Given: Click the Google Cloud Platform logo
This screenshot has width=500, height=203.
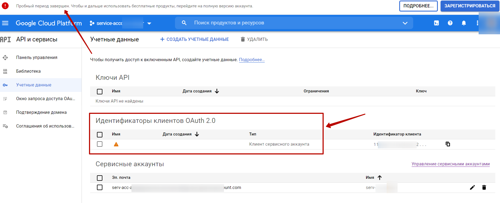Looking at the screenshot, I should [x=49, y=23].
